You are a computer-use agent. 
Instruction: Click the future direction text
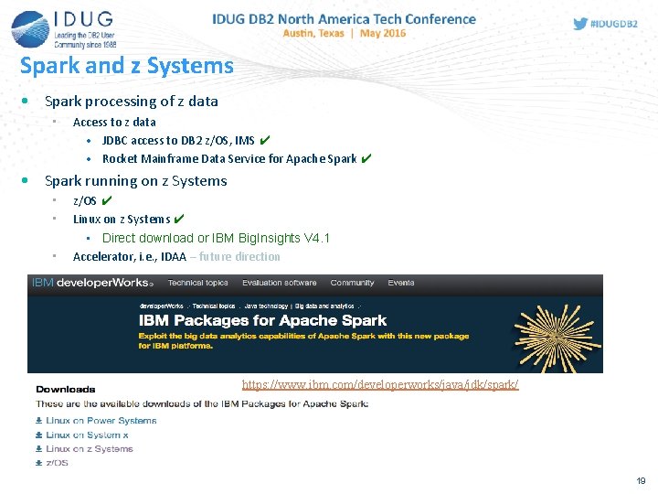coord(239,257)
